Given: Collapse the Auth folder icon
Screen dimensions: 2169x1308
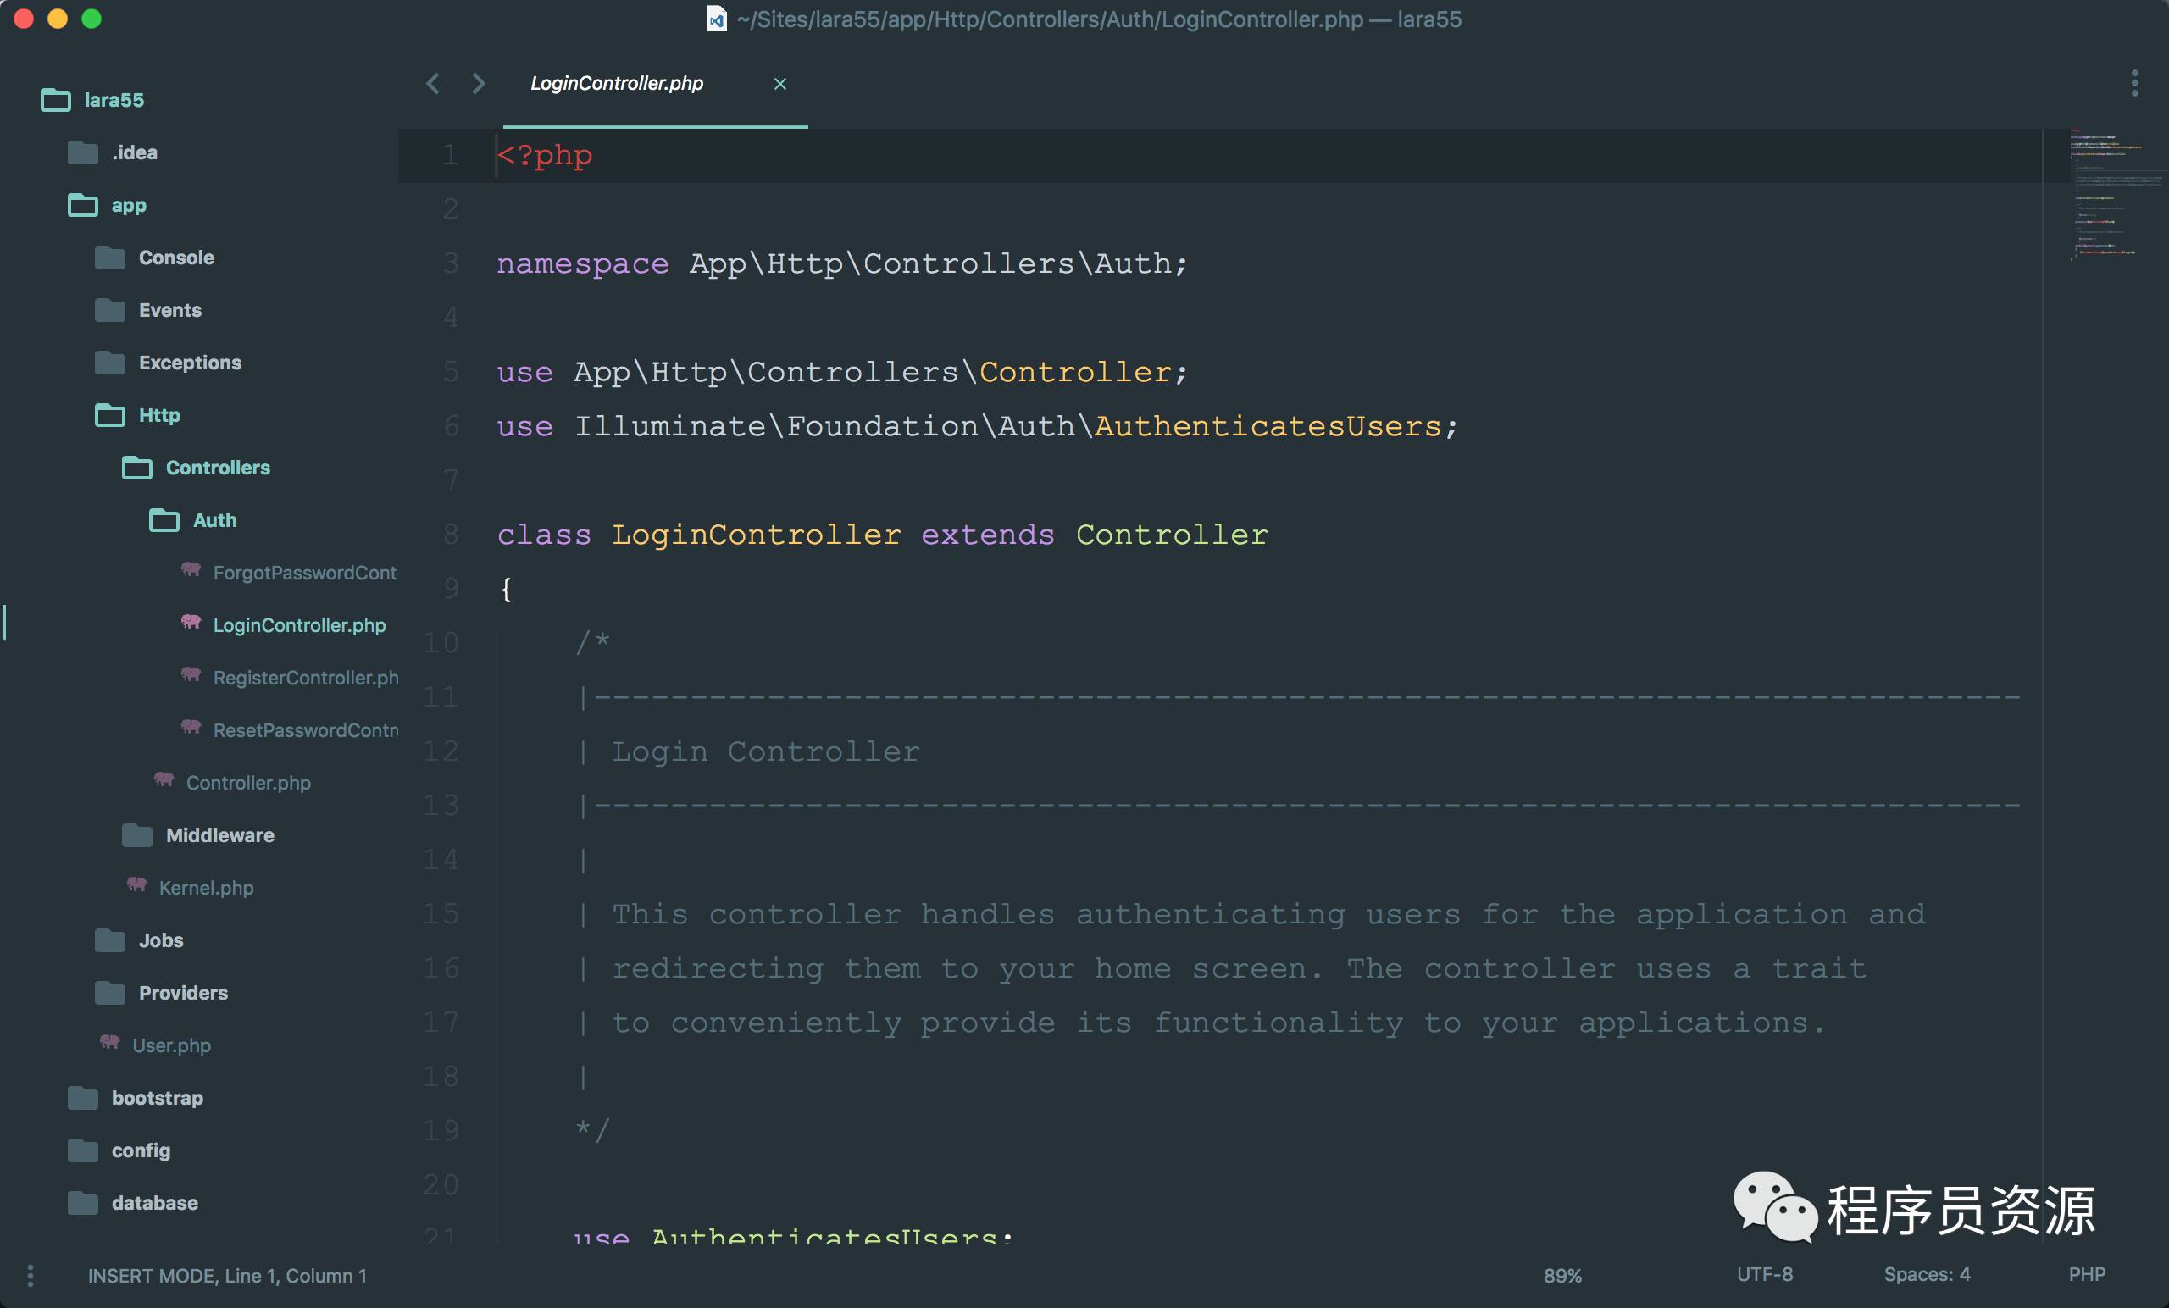Looking at the screenshot, I should (164, 520).
